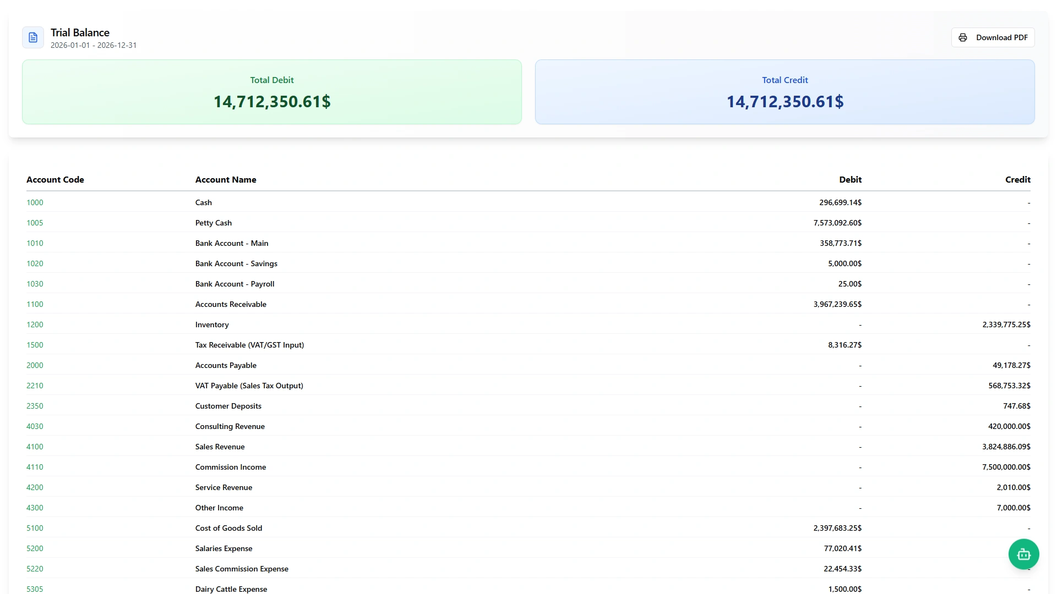Click Petty Cash debit 7,573,092.60$
This screenshot has height=594, width=1057.
(837, 223)
